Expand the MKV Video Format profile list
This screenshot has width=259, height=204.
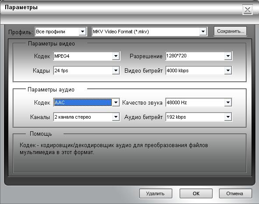click(203, 32)
